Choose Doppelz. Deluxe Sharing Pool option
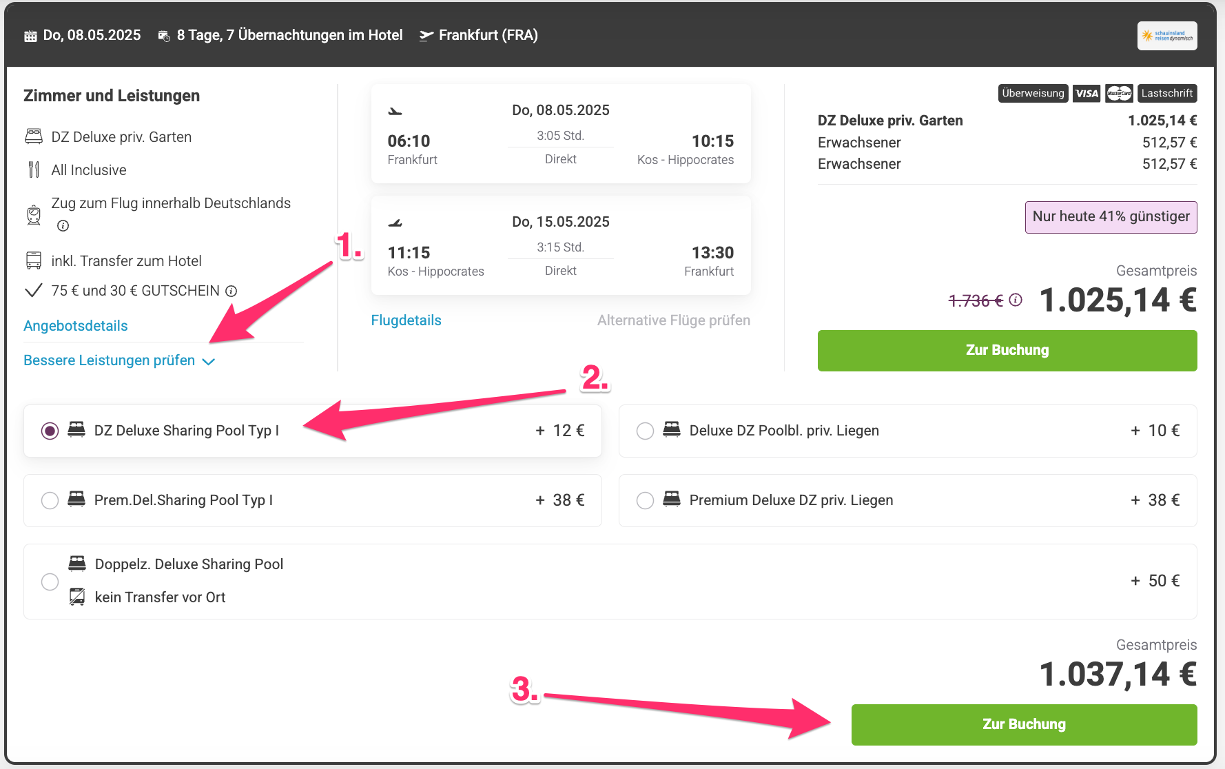 tap(50, 582)
